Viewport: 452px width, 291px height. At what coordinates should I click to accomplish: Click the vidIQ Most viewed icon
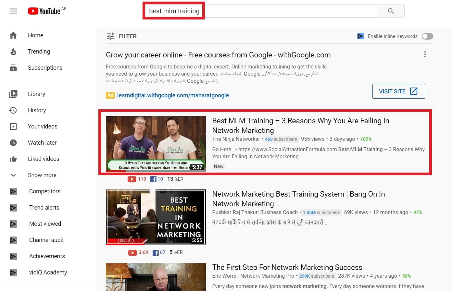pos(13,224)
